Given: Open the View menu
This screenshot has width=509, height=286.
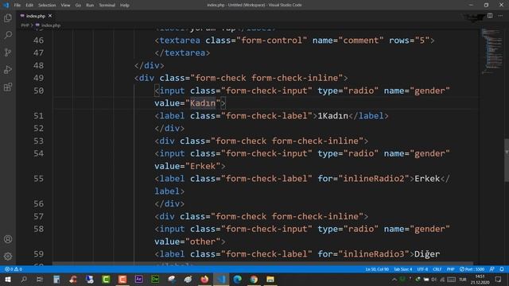Looking at the screenshot, I should point(65,5).
